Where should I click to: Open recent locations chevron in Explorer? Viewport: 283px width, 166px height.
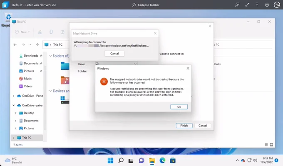coord(30,45)
